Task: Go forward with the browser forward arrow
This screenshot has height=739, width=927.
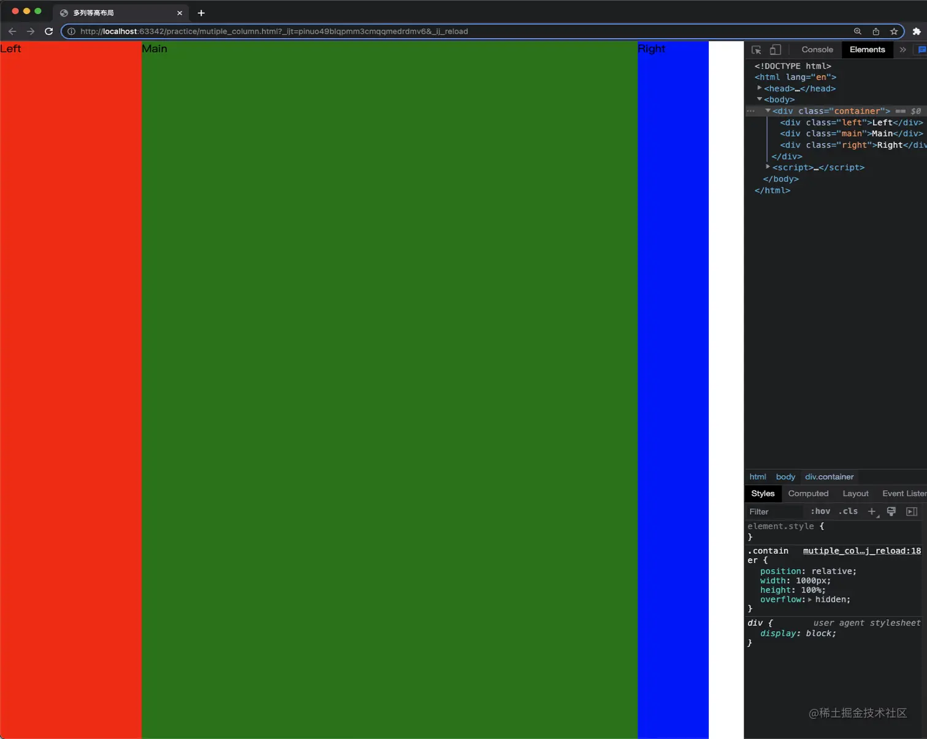Action: 31,31
